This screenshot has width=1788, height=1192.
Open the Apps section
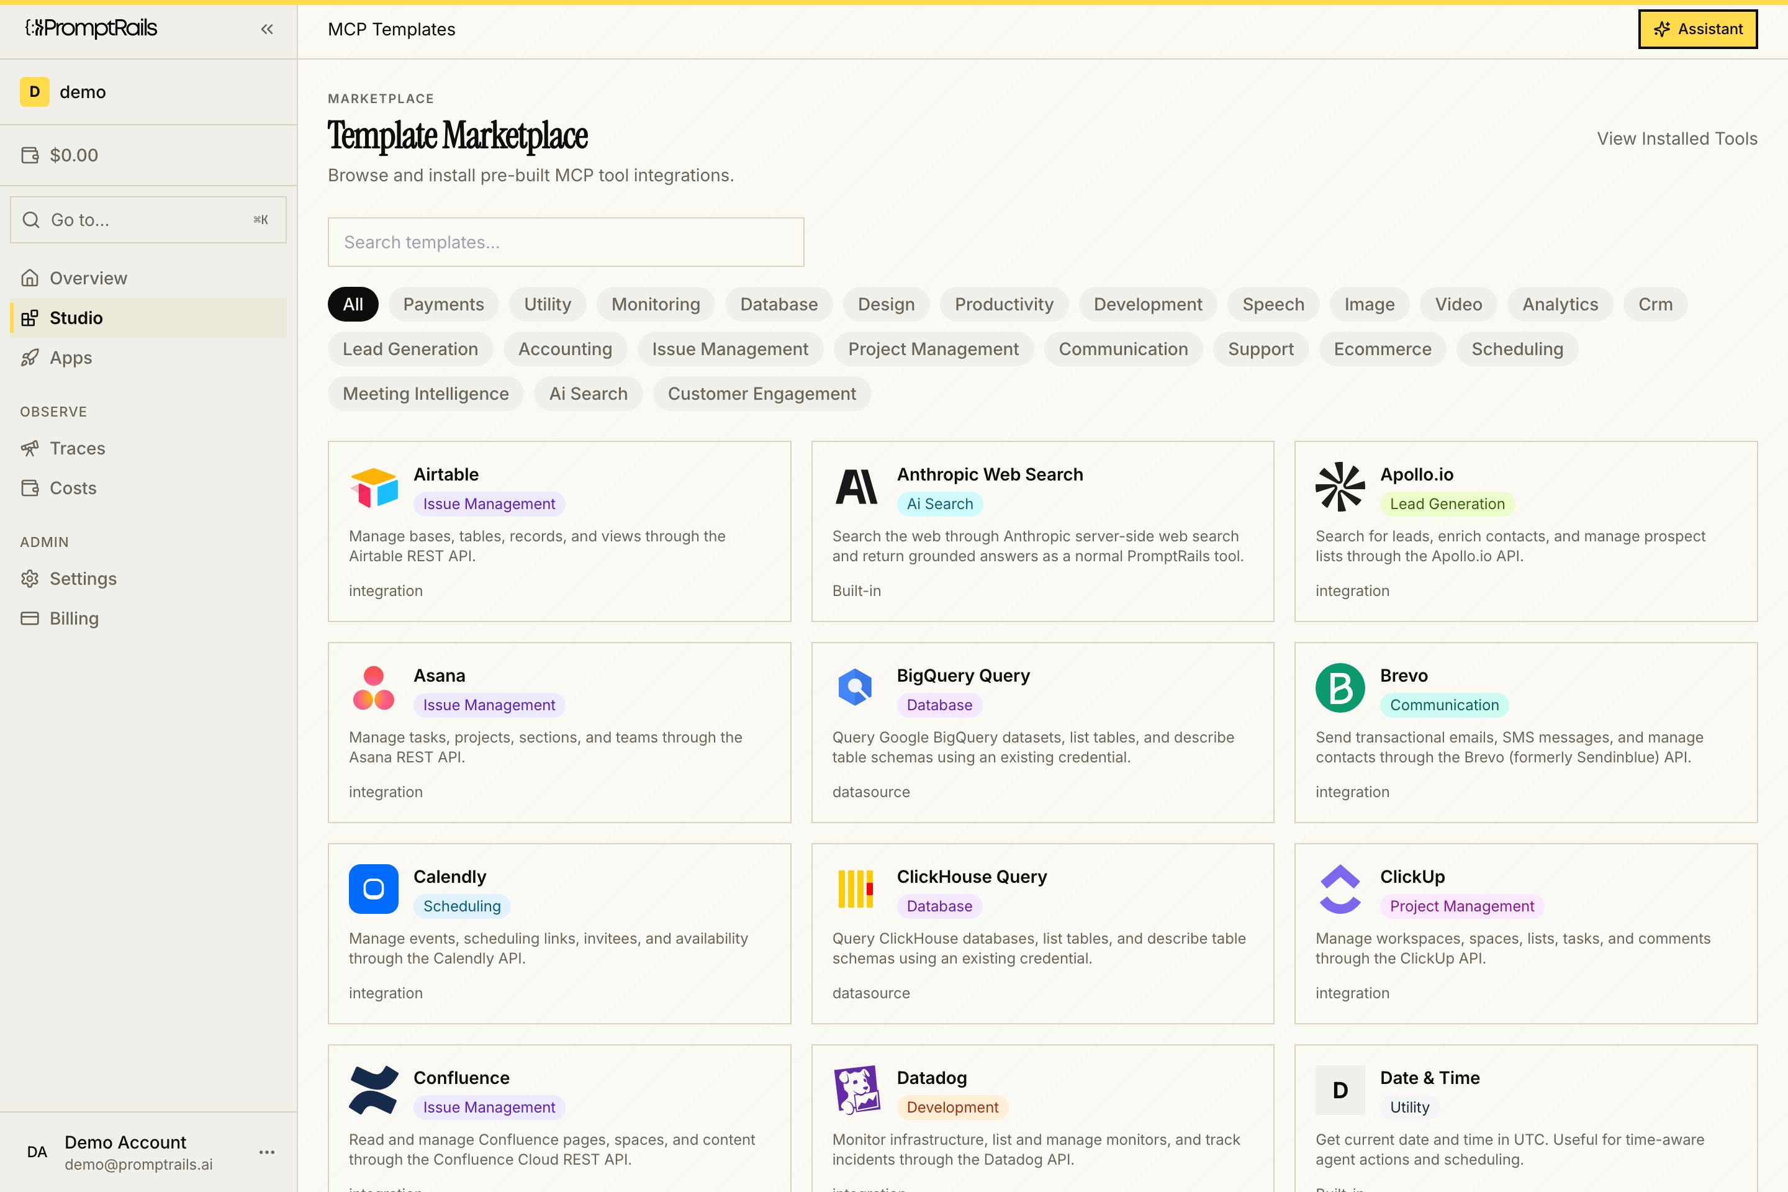click(148, 358)
